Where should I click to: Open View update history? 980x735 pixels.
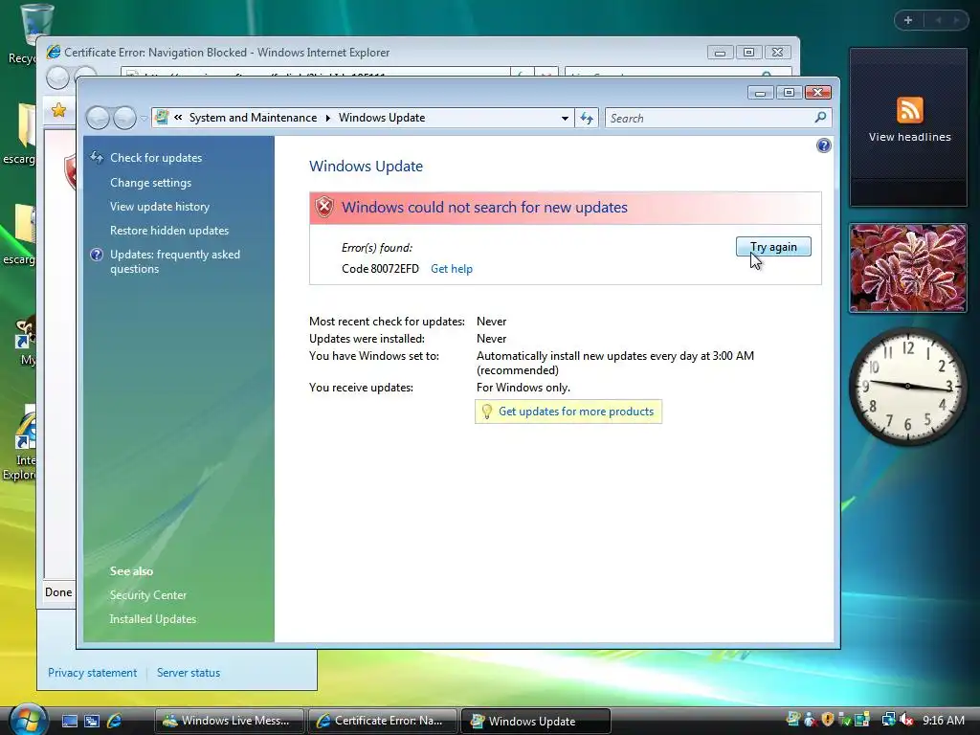[160, 207]
